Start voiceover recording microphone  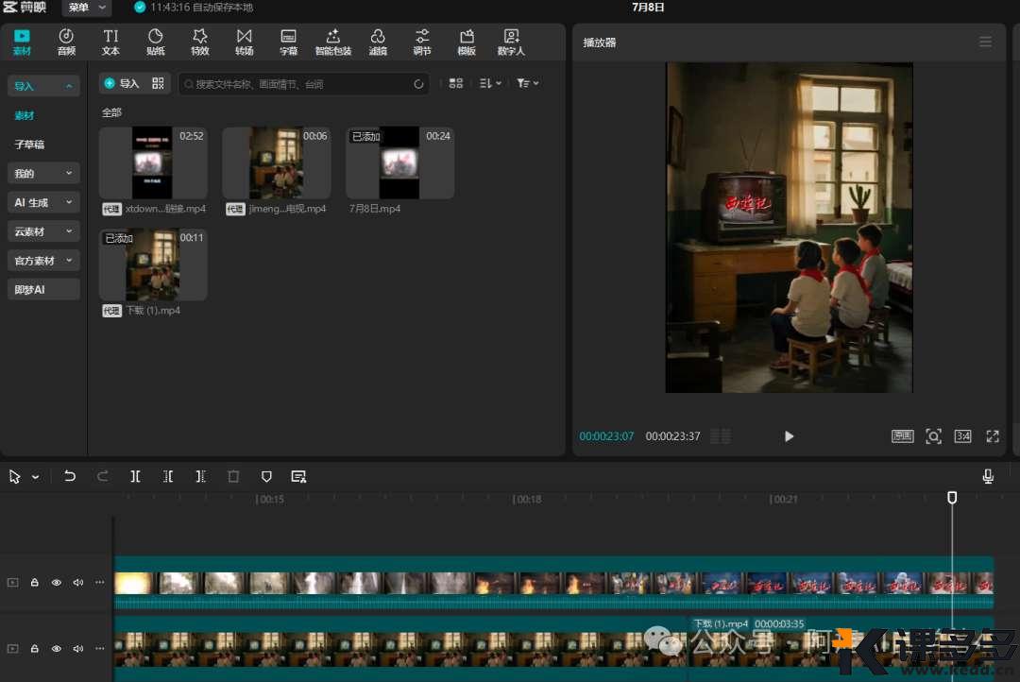[x=988, y=476]
